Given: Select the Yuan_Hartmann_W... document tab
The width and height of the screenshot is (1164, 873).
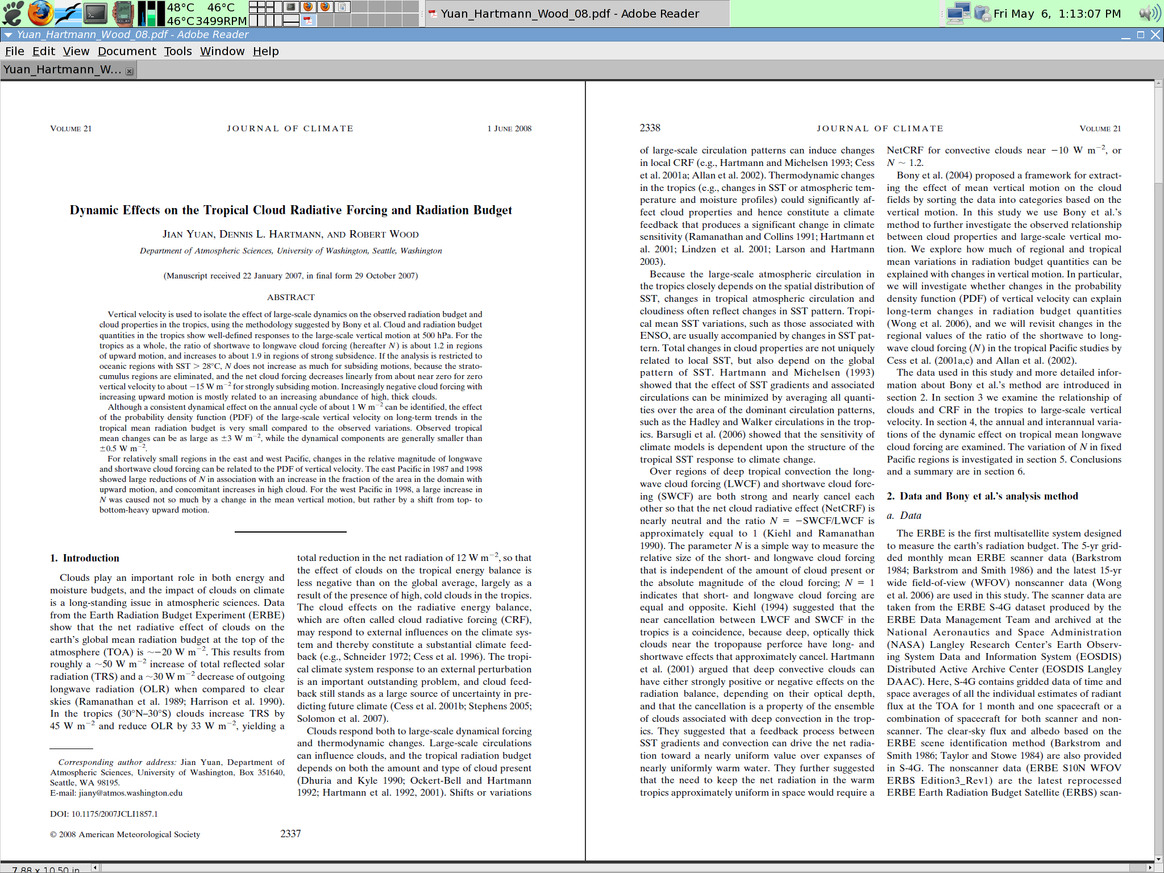Looking at the screenshot, I should 61,70.
